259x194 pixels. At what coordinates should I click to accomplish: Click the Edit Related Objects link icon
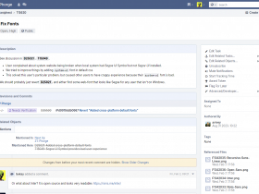pyautogui.click(x=206, y=61)
